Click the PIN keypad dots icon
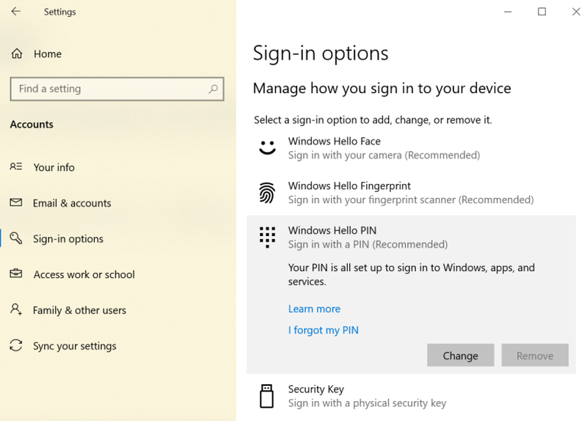The height and width of the screenshot is (421, 587). 267,237
